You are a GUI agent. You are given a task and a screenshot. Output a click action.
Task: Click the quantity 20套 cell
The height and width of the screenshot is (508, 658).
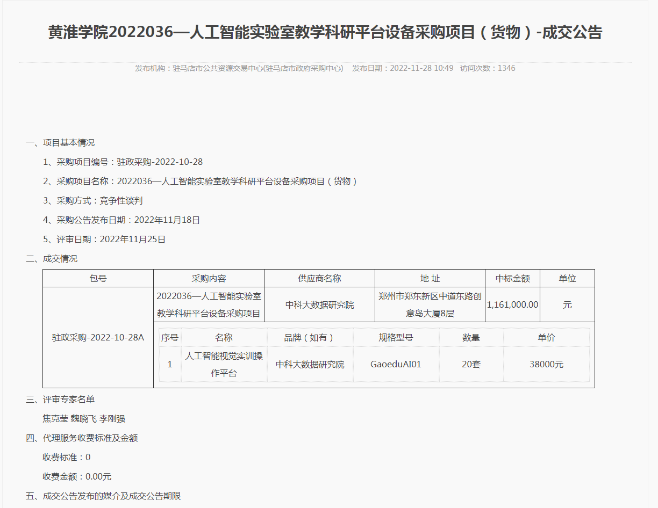coord(471,364)
